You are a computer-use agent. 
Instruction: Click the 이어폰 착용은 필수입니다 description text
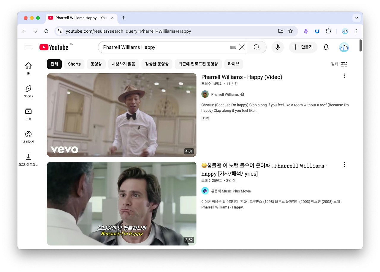click(271, 204)
